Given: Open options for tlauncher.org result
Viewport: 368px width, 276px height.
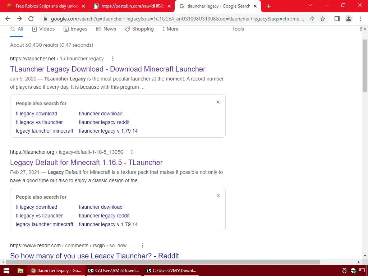Looking at the screenshot, I should tap(132, 152).
